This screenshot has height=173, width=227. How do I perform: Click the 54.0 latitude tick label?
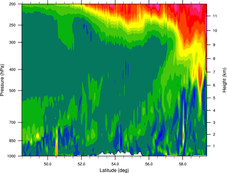pos(115,164)
